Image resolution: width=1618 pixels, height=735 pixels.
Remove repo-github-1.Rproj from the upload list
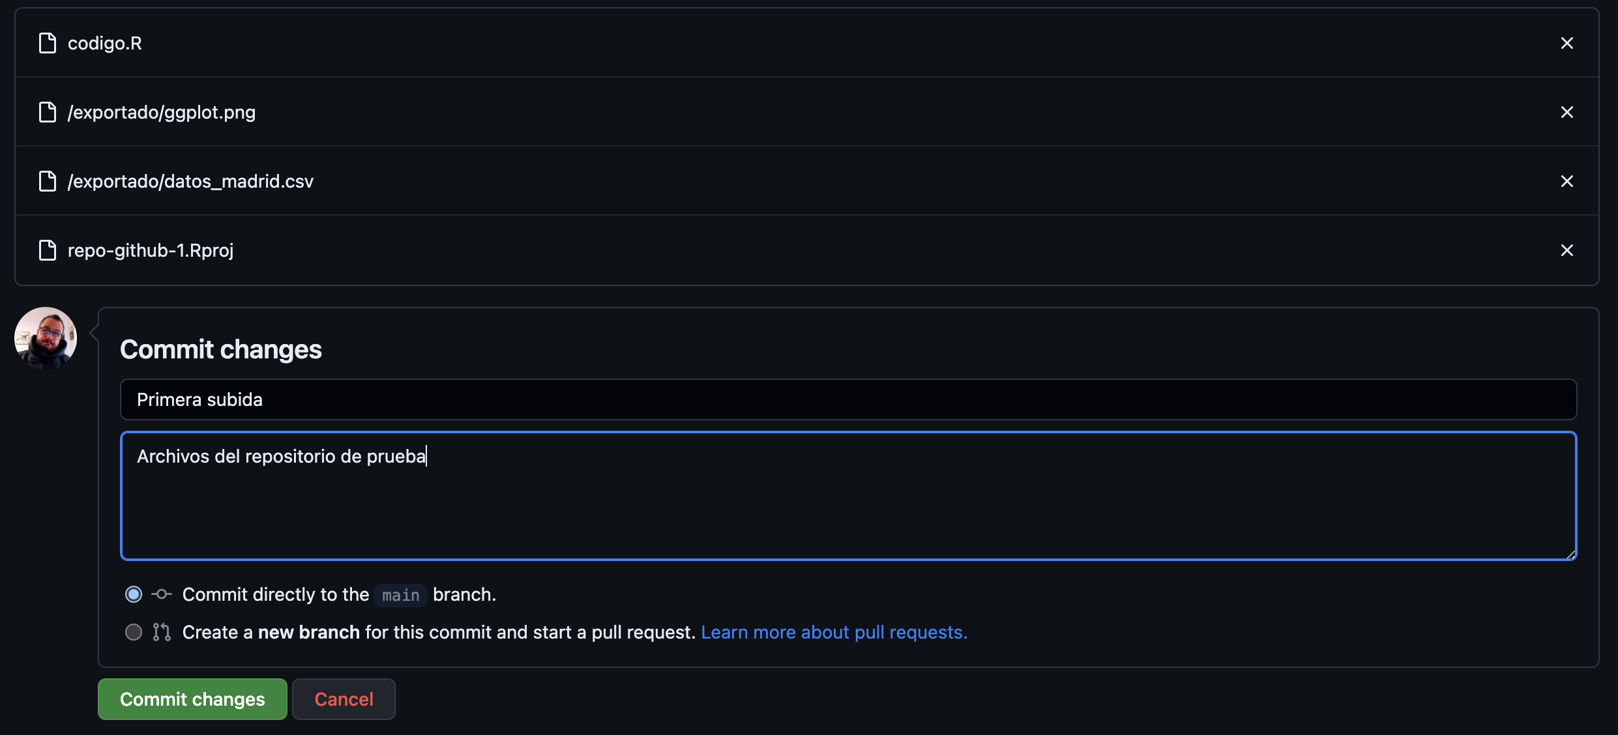pos(1567,250)
